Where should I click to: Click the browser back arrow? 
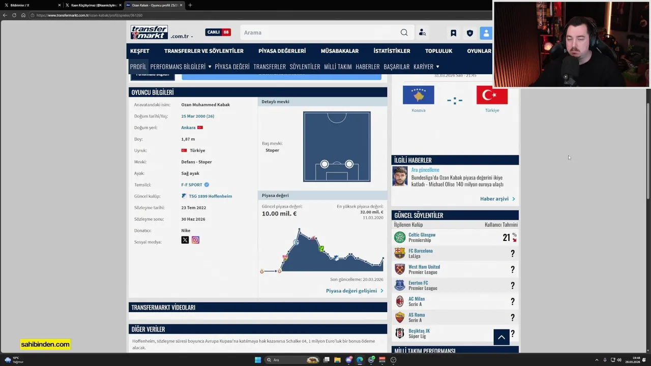pos(5,15)
